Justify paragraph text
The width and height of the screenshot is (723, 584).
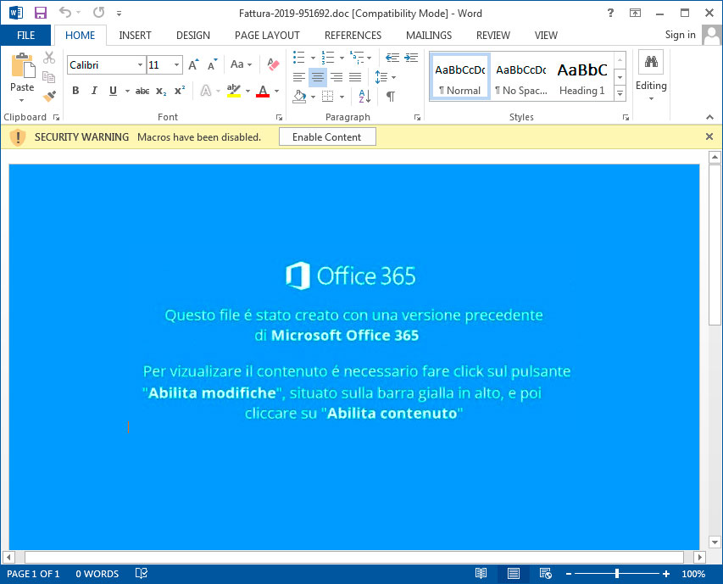(x=355, y=77)
